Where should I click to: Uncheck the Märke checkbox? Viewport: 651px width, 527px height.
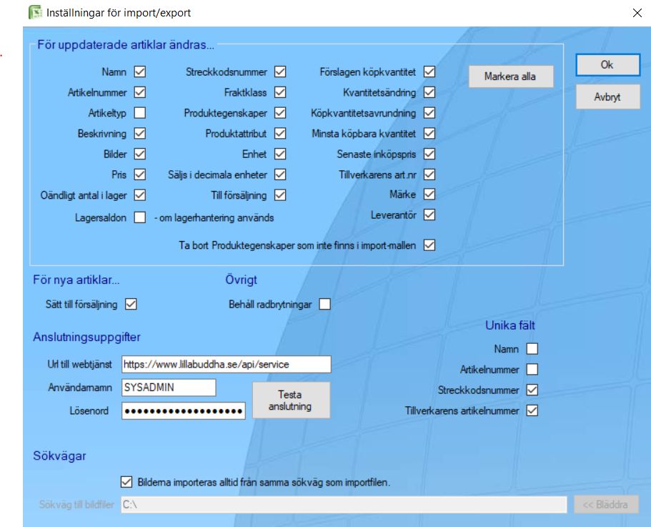coord(429,194)
